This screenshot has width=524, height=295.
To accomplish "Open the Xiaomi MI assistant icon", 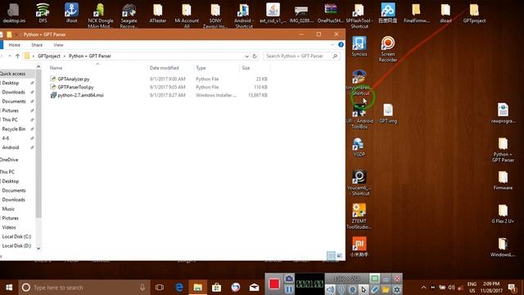I will (359, 247).
